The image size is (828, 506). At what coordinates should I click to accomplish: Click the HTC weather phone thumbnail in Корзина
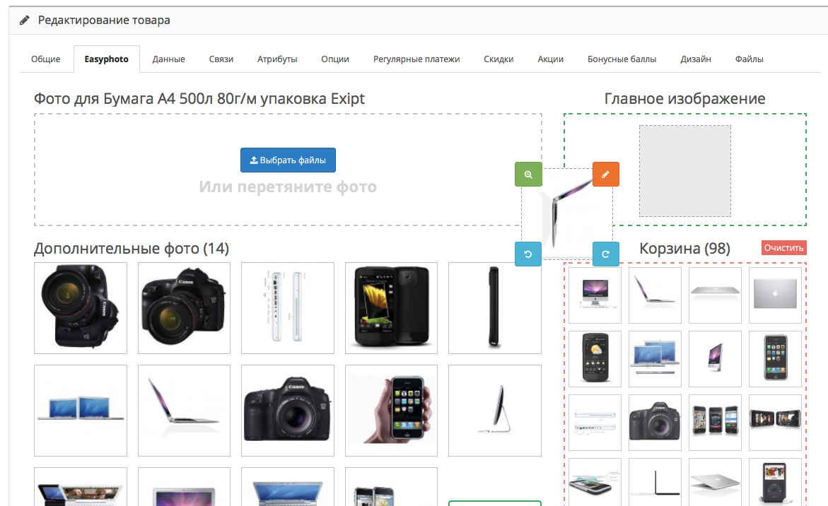point(595,359)
